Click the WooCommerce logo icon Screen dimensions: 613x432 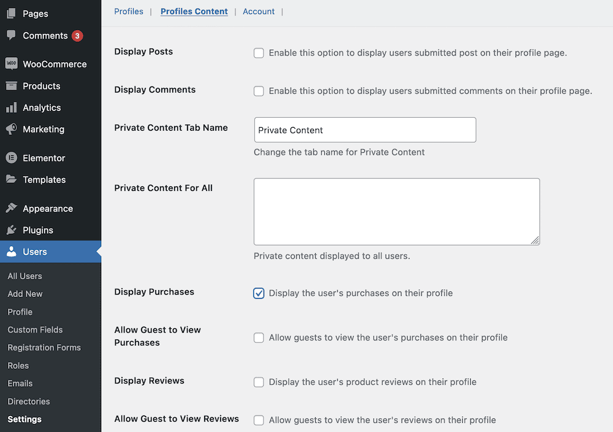(11, 63)
